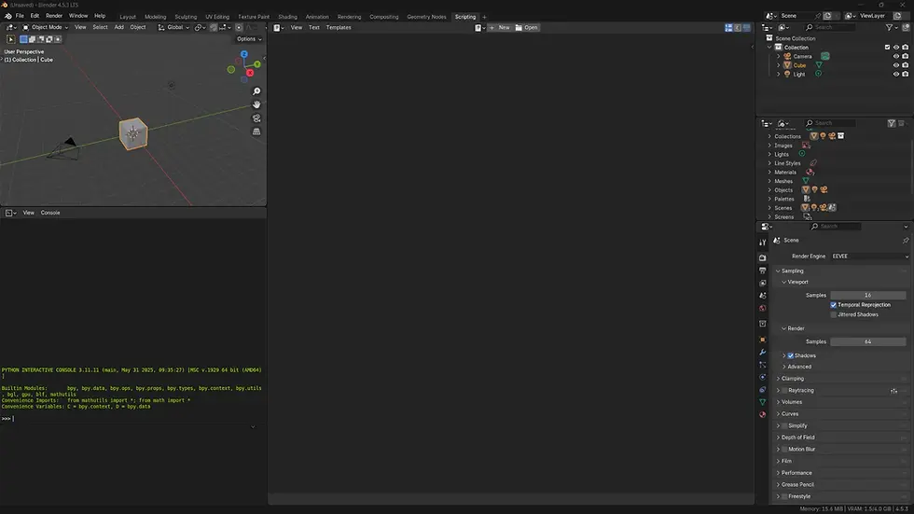Open the Global transform orientation dropdown
Image resolution: width=914 pixels, height=514 pixels.
tap(173, 27)
